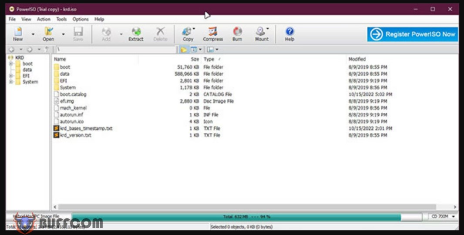Click the 588,966 KB size cell

pos(187,74)
